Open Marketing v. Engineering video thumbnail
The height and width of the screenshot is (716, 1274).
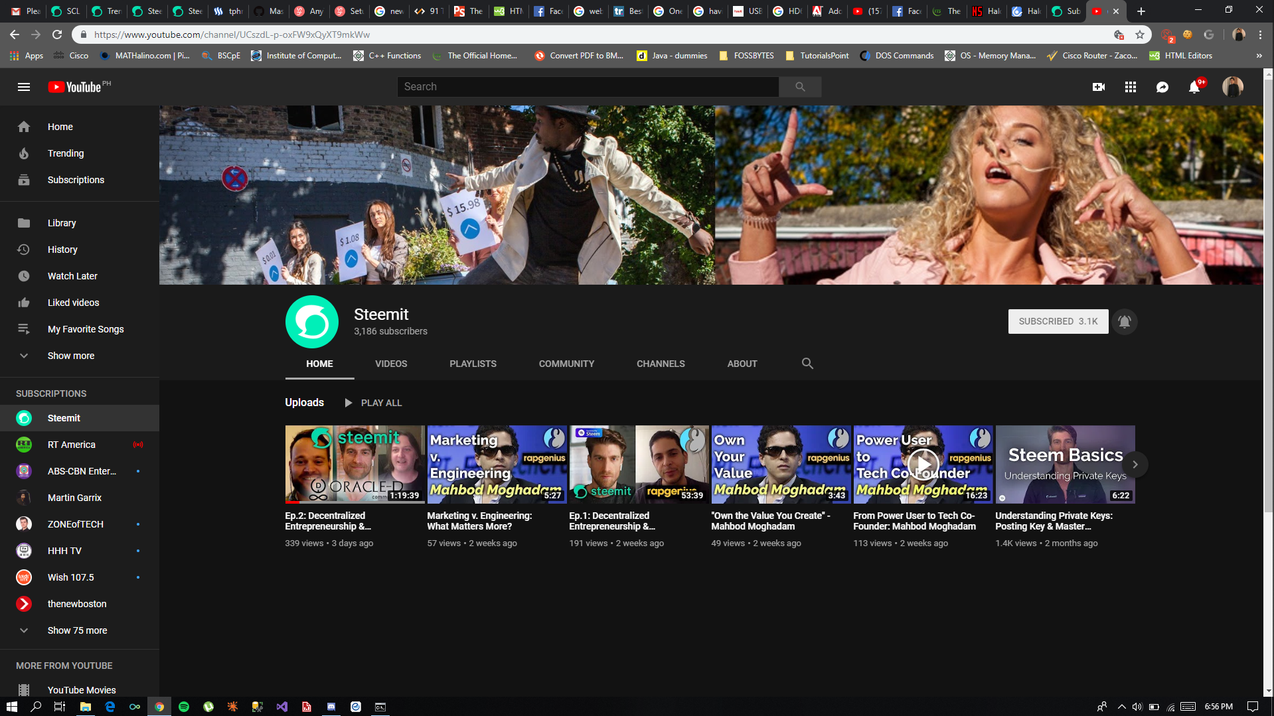[x=497, y=465]
